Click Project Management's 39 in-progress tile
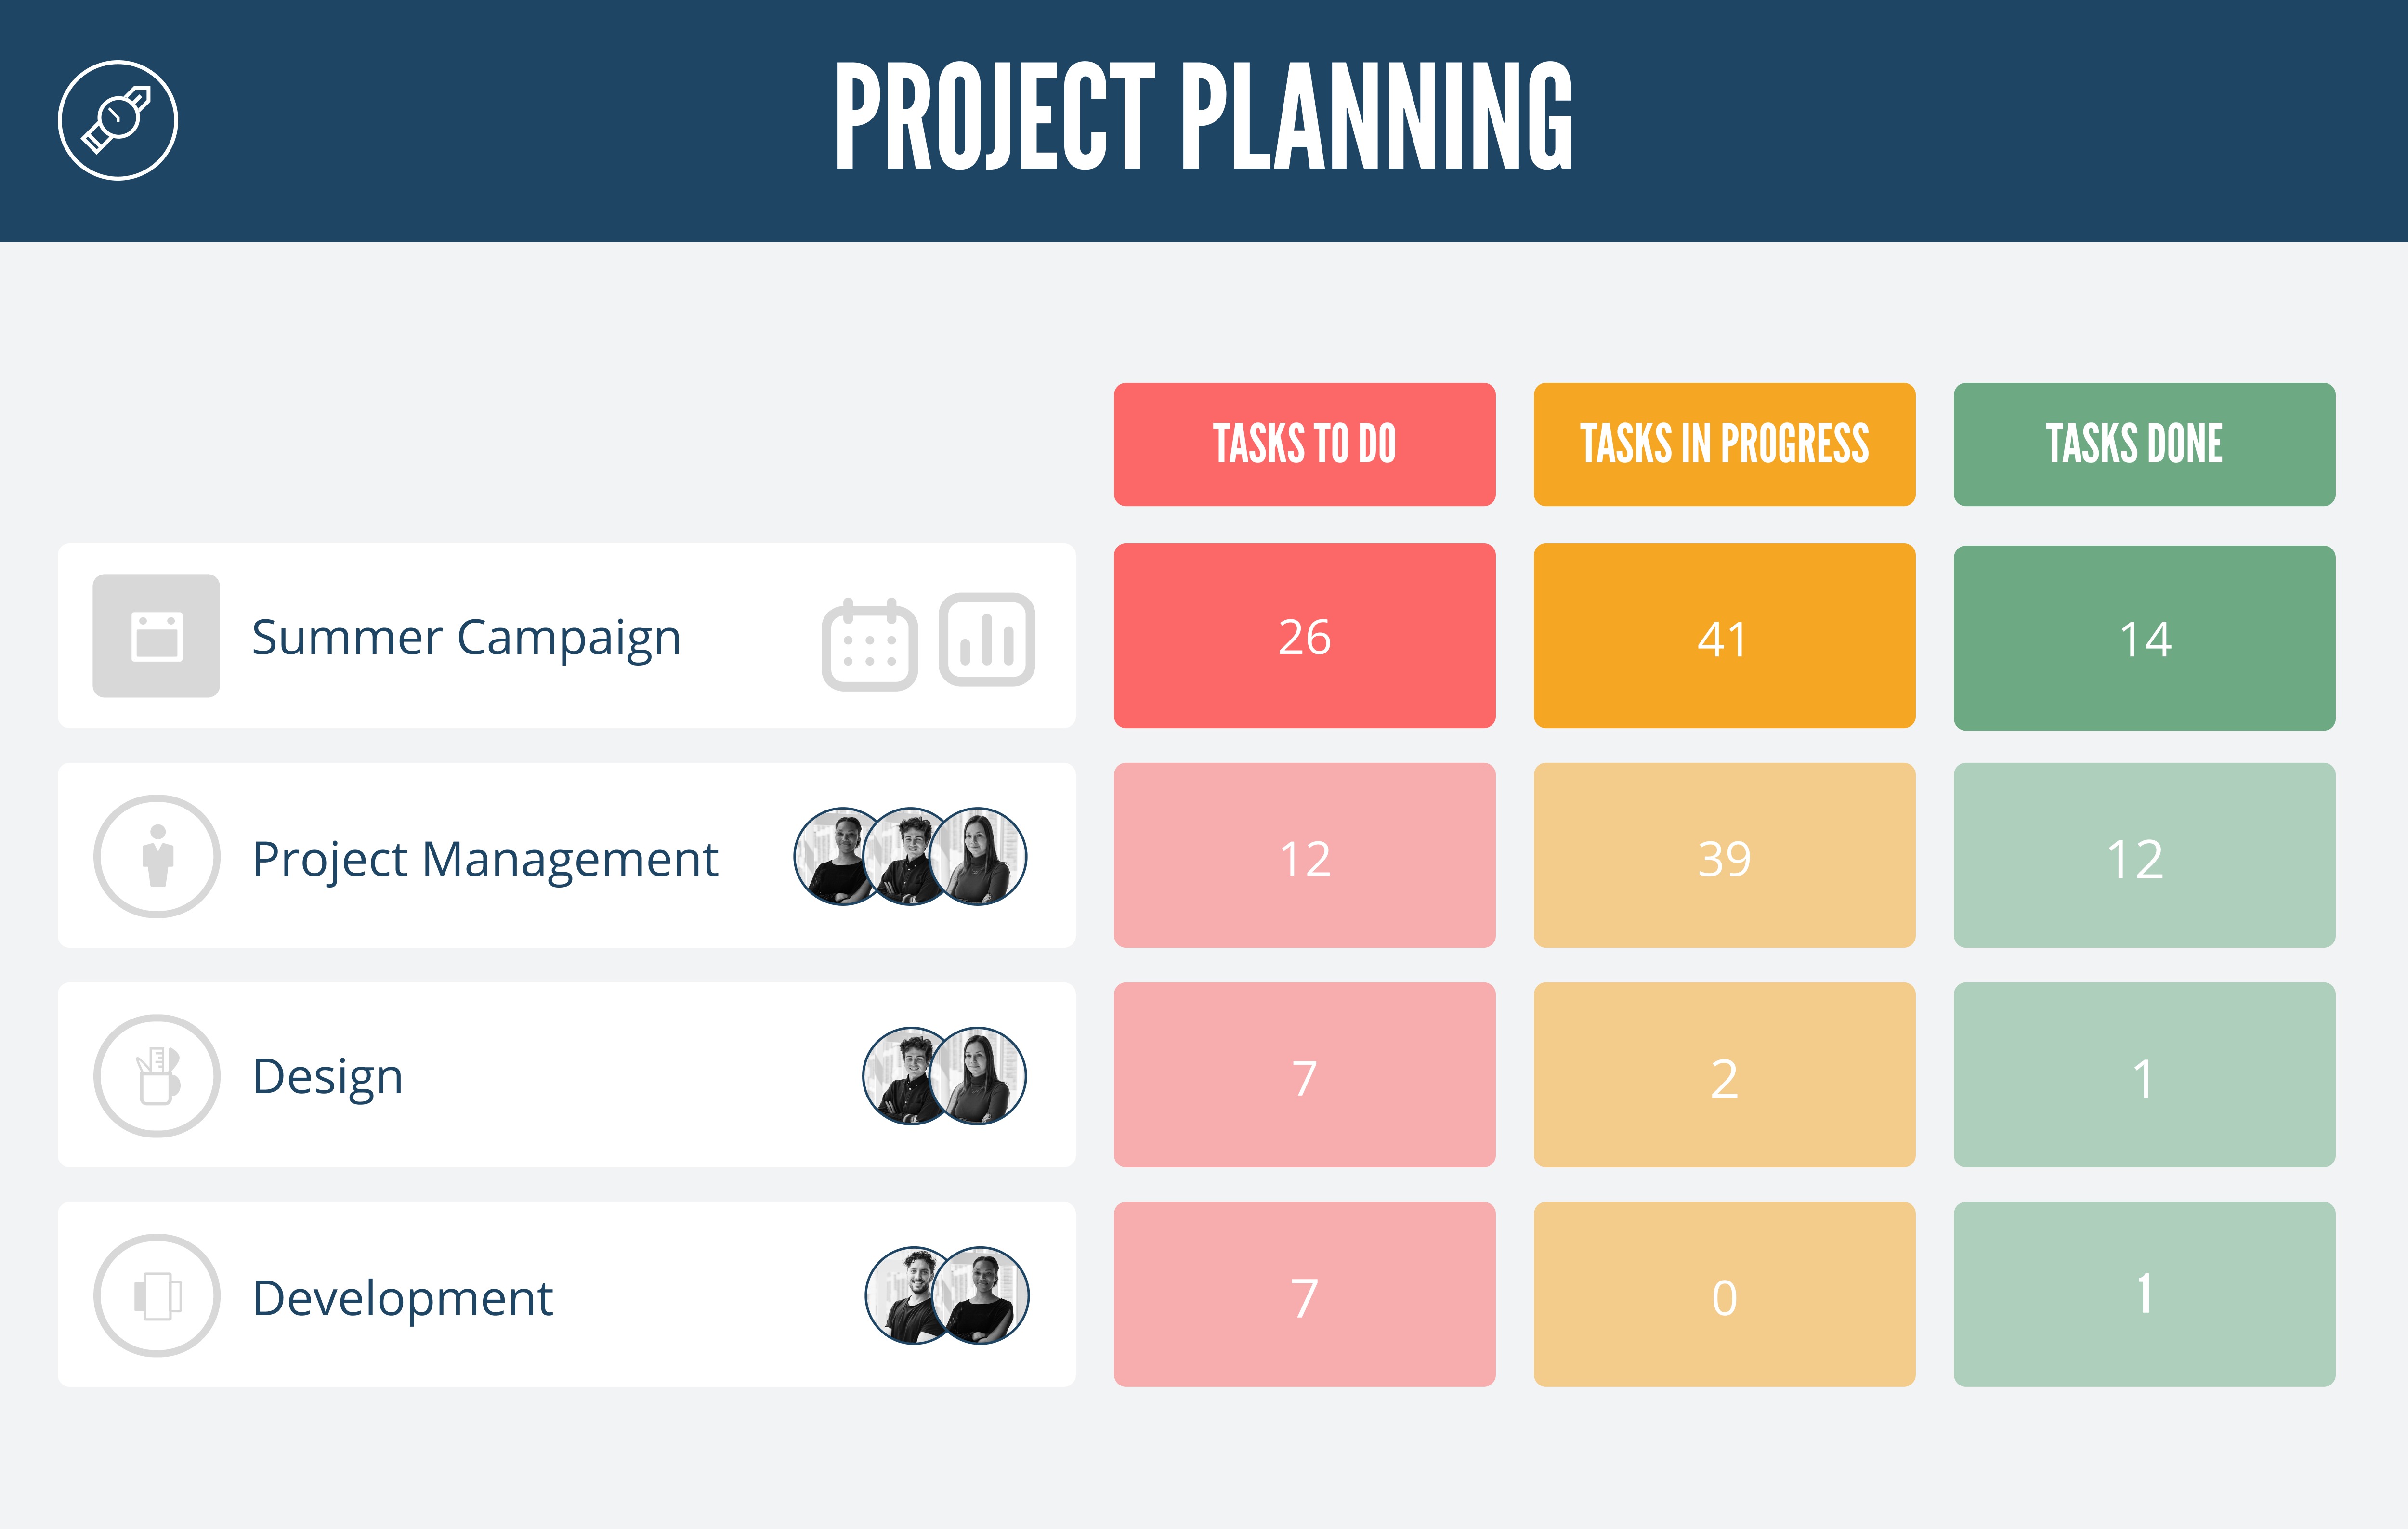Screen dimensions: 2408x1529 (1724, 856)
